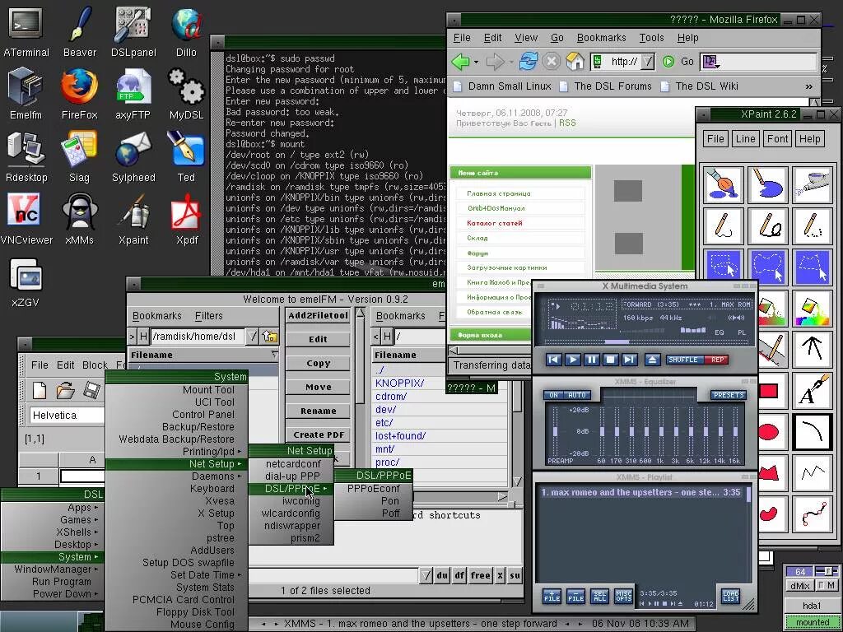Open Firefox URL dropdown arrow
Screen dimensions: 843x632
pyautogui.click(x=648, y=62)
